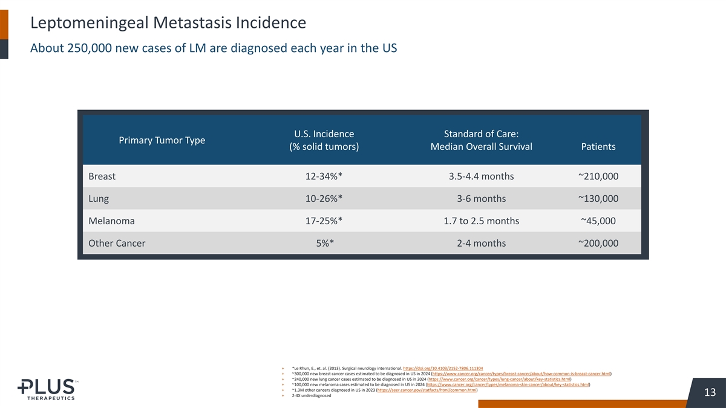Select the Primary Tumor Type column header
The width and height of the screenshot is (726, 408).
pyautogui.click(x=162, y=140)
